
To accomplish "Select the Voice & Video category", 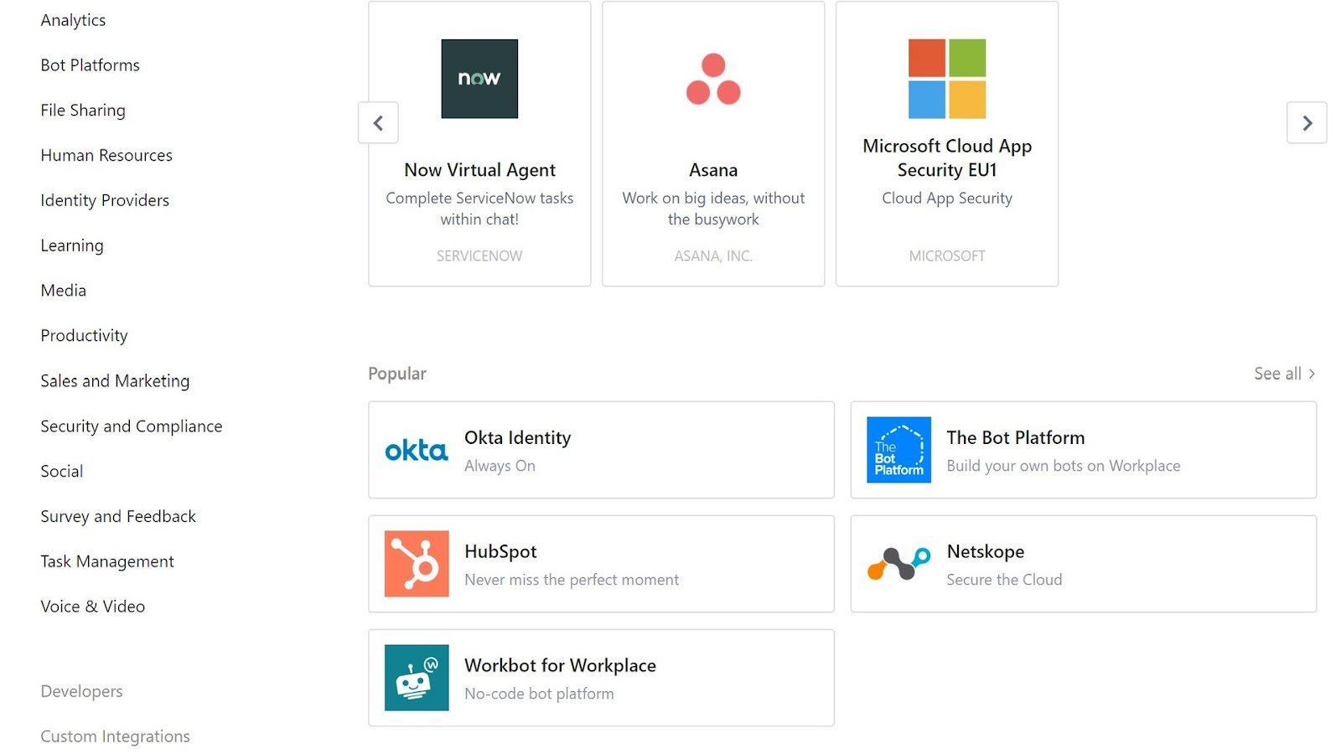I will coord(93,607).
